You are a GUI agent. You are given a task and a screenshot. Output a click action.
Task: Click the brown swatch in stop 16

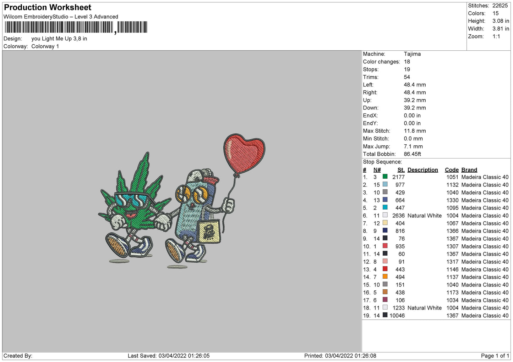coord(385,292)
